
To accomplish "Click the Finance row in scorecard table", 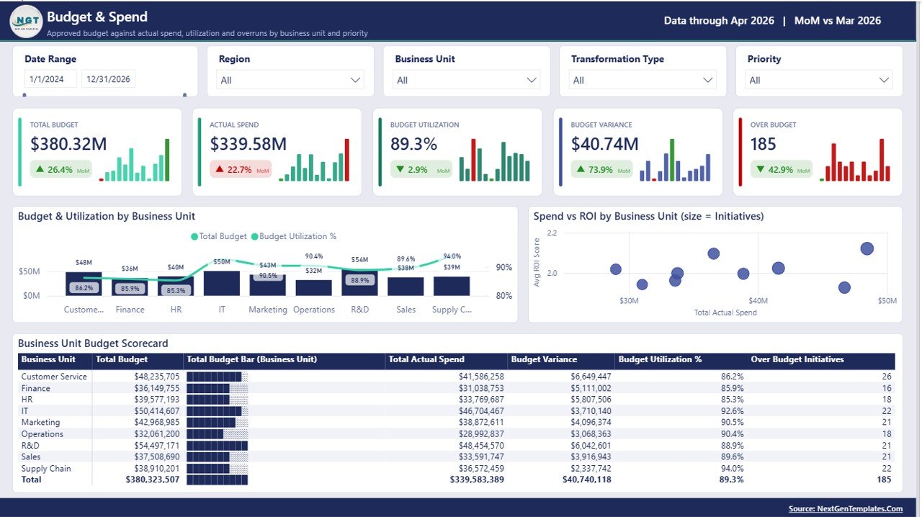I will tap(457, 387).
